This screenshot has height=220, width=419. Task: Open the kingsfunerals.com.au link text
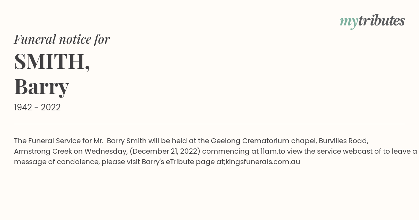263,162
